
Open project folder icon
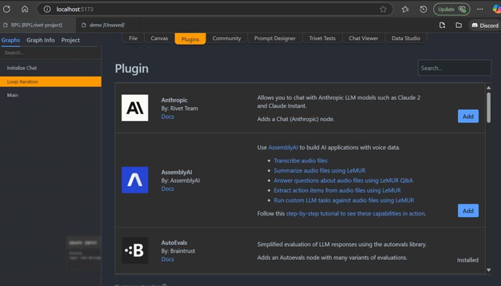(459, 25)
